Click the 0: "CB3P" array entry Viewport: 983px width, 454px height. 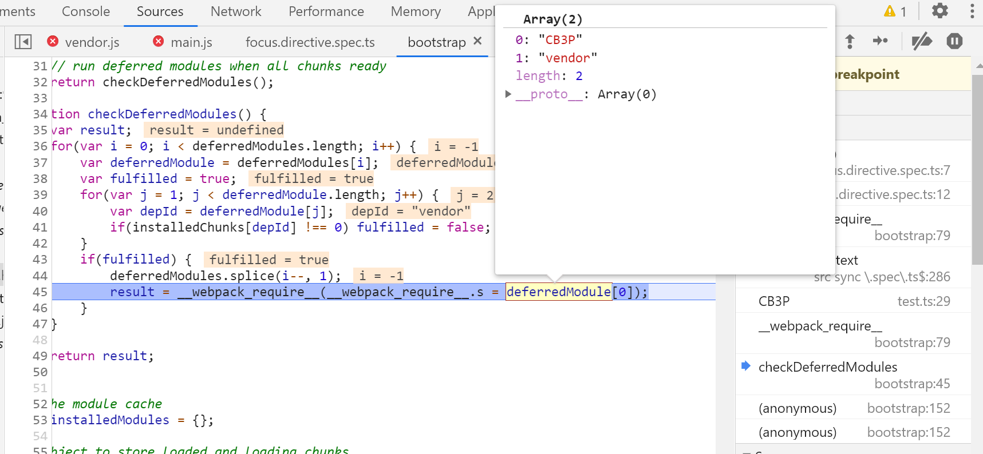coord(548,39)
